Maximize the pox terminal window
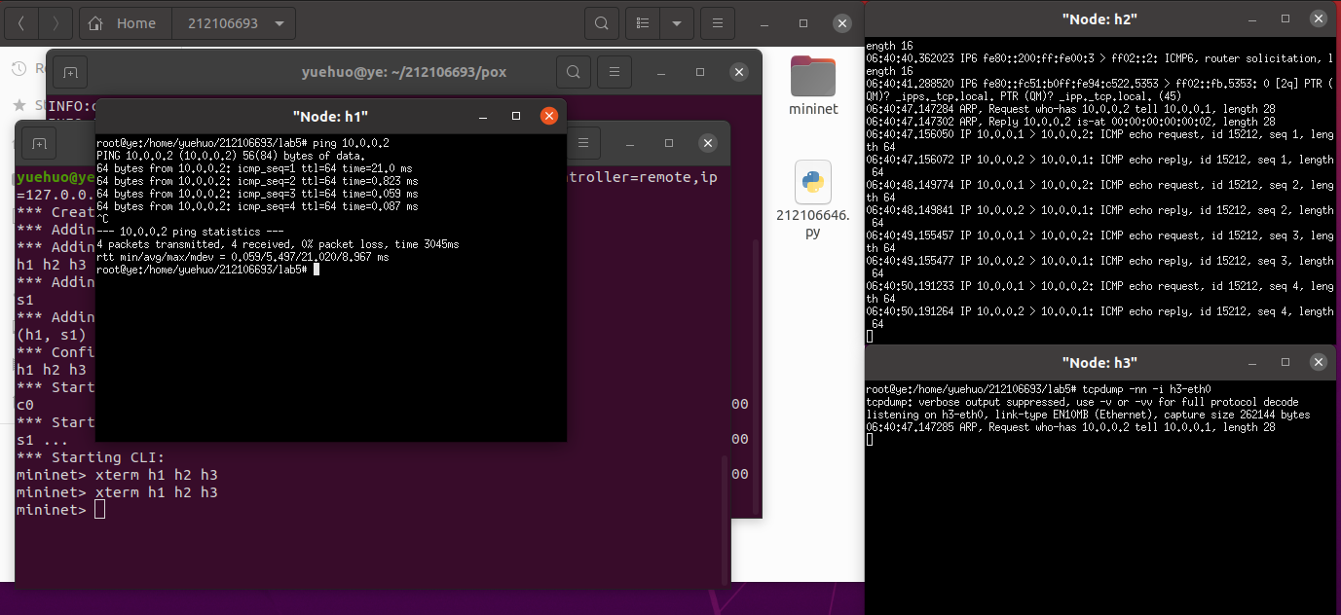This screenshot has height=615, width=1341. pyautogui.click(x=700, y=72)
